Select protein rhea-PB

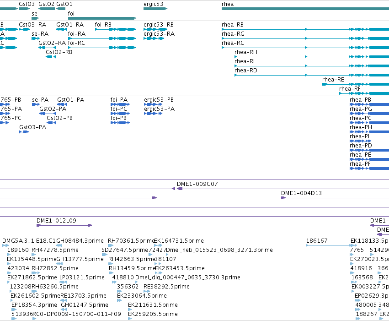[361, 100]
